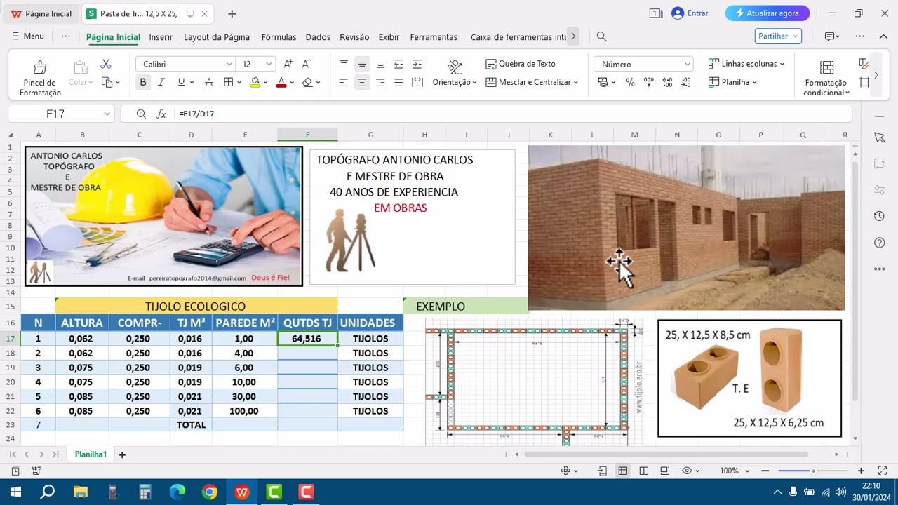
Task: Switch to the Fórmulas tab
Action: (279, 37)
